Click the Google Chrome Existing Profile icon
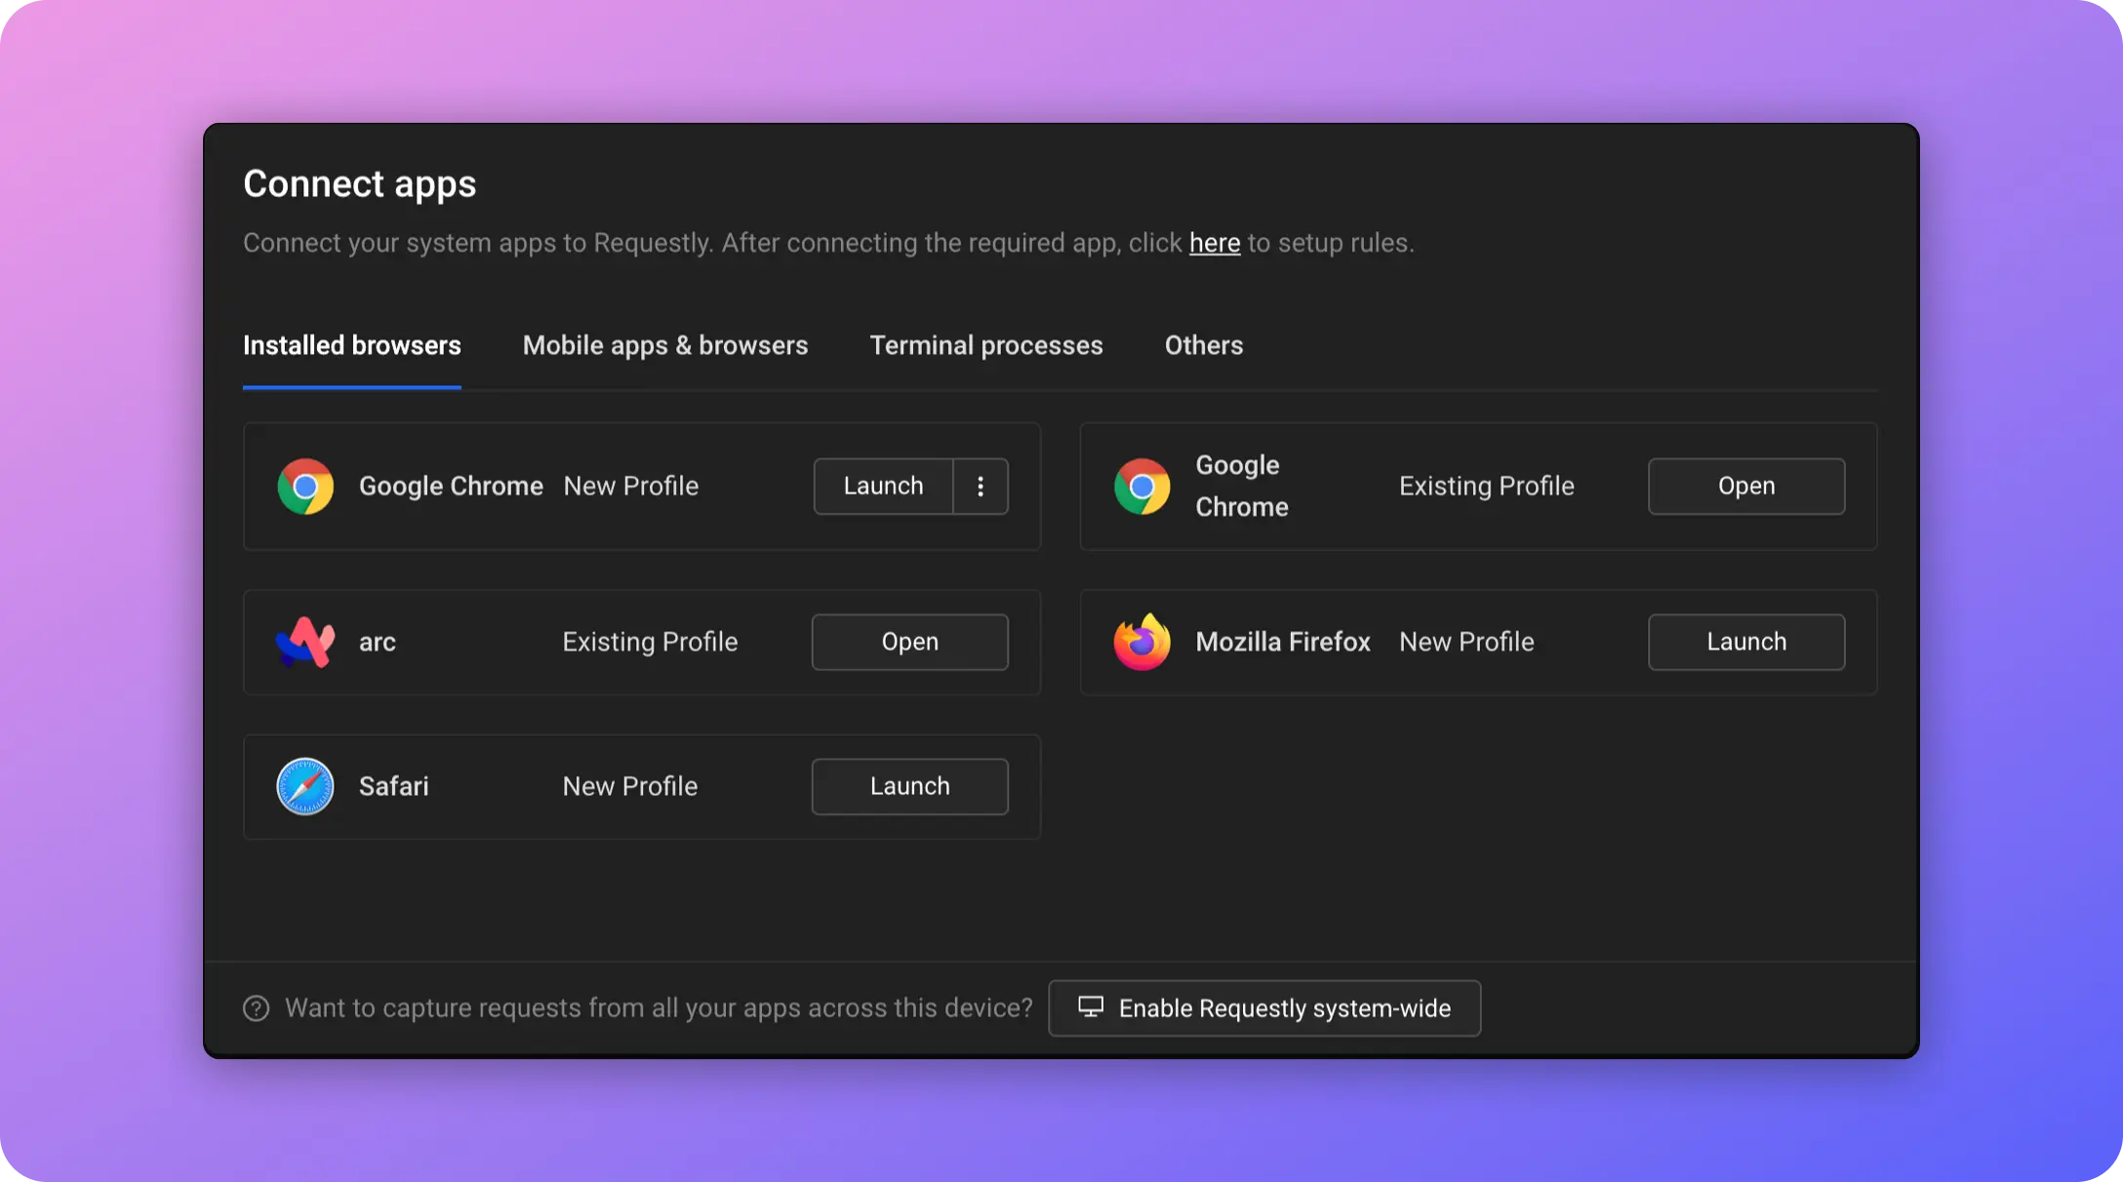This screenshot has width=2123, height=1182. point(1142,486)
